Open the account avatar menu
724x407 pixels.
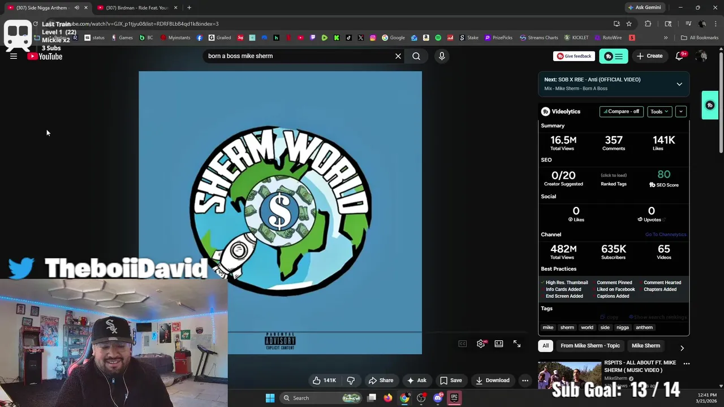pos(702,56)
